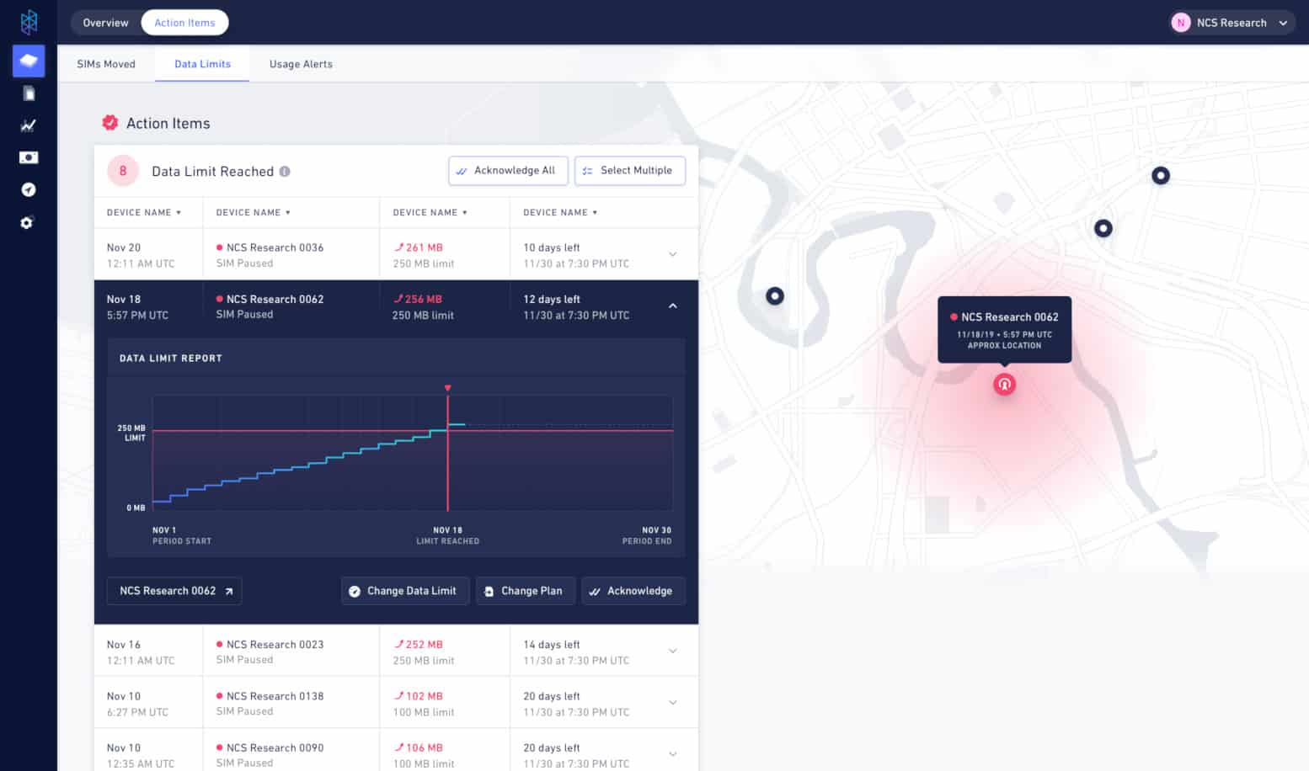Screen dimensions: 1309x771
Task: Click the red device pin on the map
Action: coord(1004,385)
